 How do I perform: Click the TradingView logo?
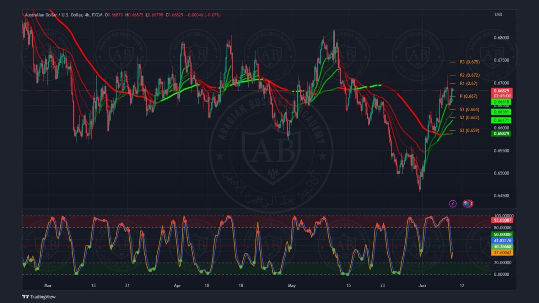click(x=39, y=297)
